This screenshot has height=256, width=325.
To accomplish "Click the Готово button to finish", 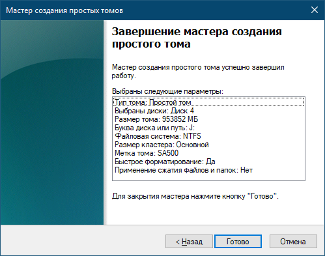I will click(x=238, y=241).
